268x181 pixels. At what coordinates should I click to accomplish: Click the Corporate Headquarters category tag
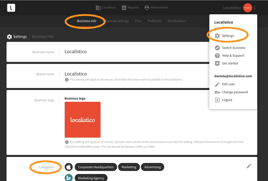tap(96, 167)
